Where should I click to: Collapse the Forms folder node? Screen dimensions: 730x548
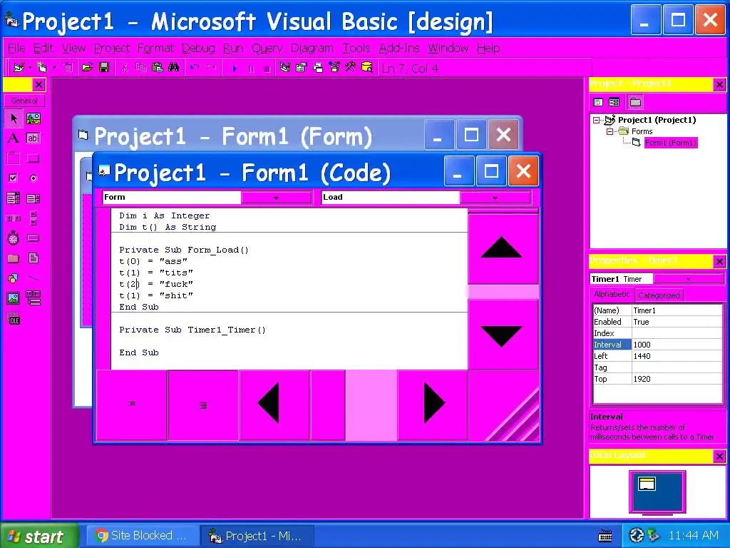point(610,131)
